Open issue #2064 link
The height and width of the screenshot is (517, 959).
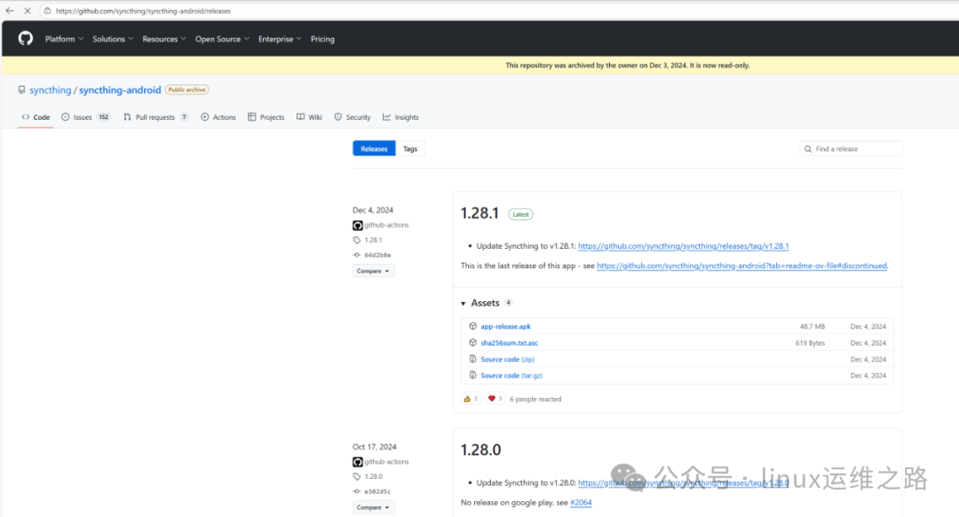point(581,502)
